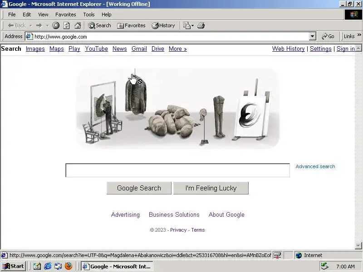This screenshot has width=363, height=272.
Task: Click the scrollbar down arrow
Action: 358,245
